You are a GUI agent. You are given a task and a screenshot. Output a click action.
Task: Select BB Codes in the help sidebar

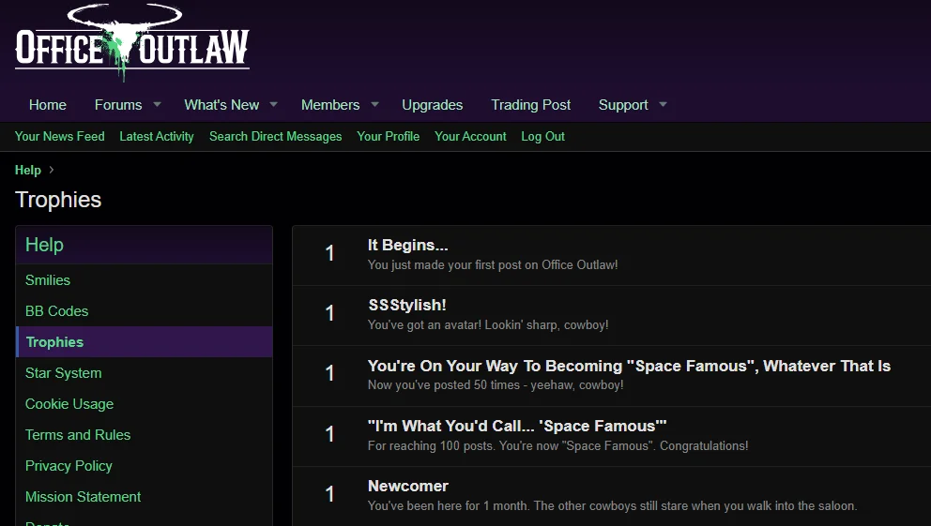pyautogui.click(x=56, y=311)
